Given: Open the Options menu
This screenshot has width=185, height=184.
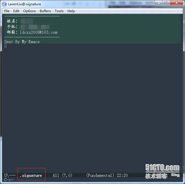Looking at the screenshot, I should (29, 11).
